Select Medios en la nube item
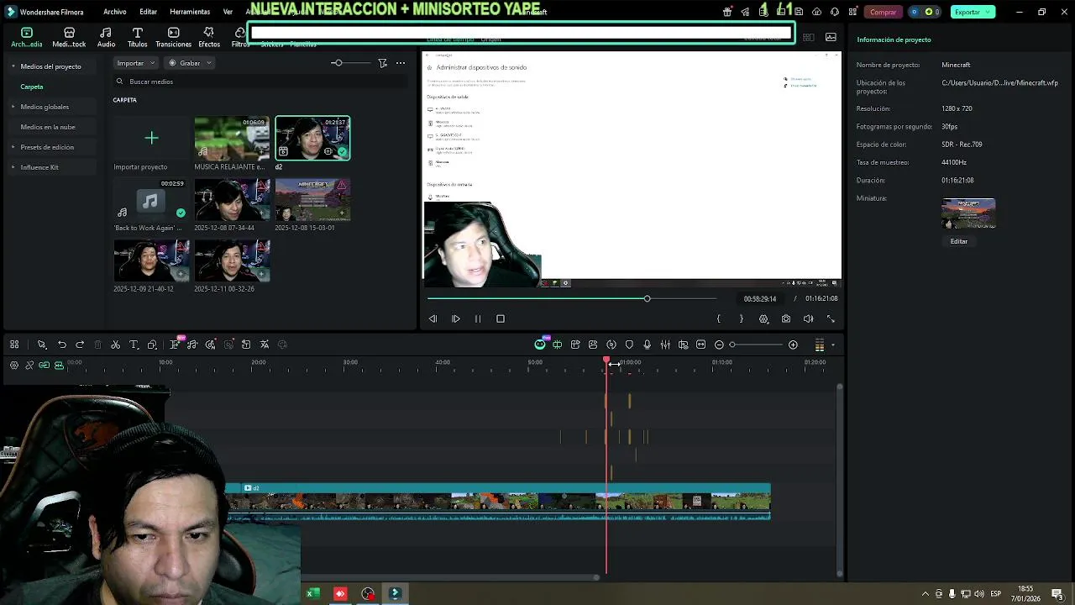Image resolution: width=1075 pixels, height=605 pixels. pos(48,127)
